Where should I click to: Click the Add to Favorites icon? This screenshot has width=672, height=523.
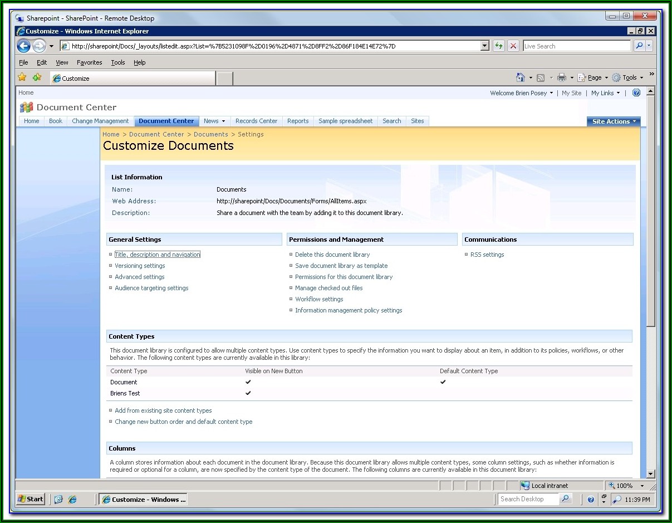click(37, 77)
